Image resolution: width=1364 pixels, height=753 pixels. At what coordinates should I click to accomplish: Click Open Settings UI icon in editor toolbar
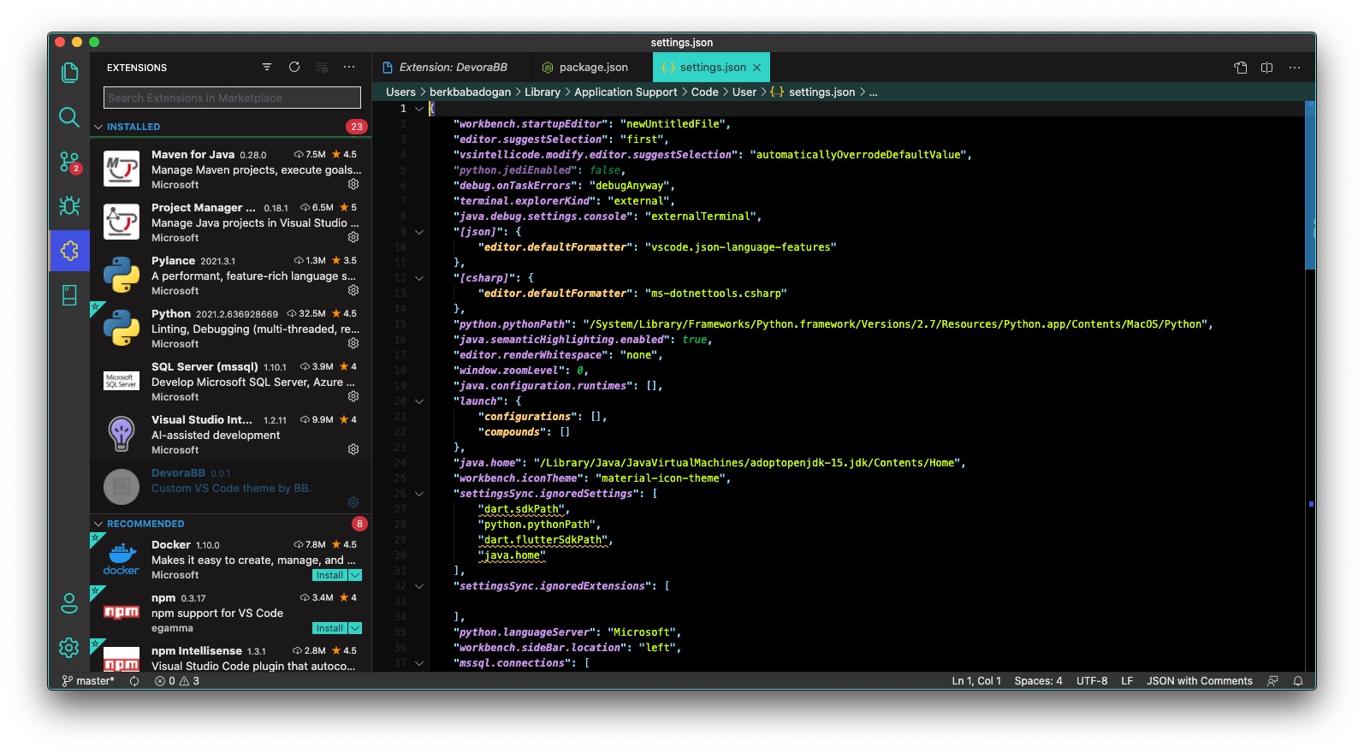pos(1241,68)
